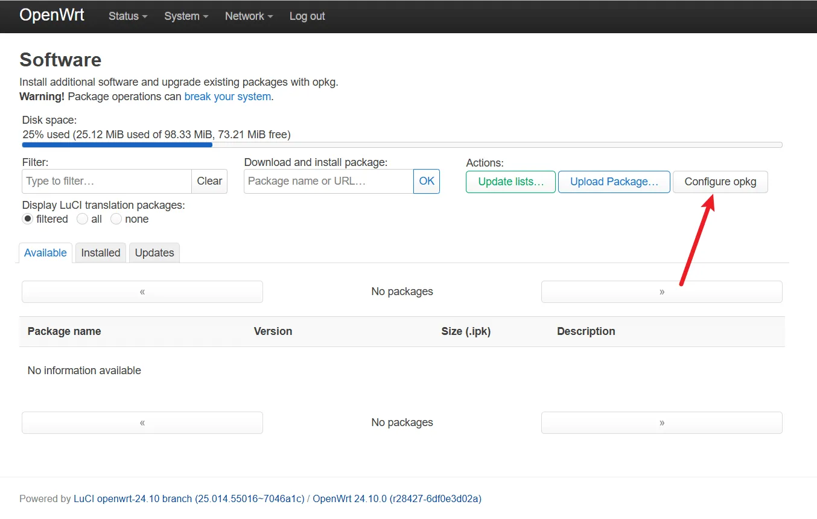Expand the System menu

[186, 16]
